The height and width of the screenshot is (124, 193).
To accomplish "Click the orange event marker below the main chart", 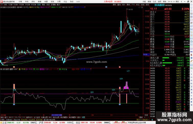I will [14, 67].
